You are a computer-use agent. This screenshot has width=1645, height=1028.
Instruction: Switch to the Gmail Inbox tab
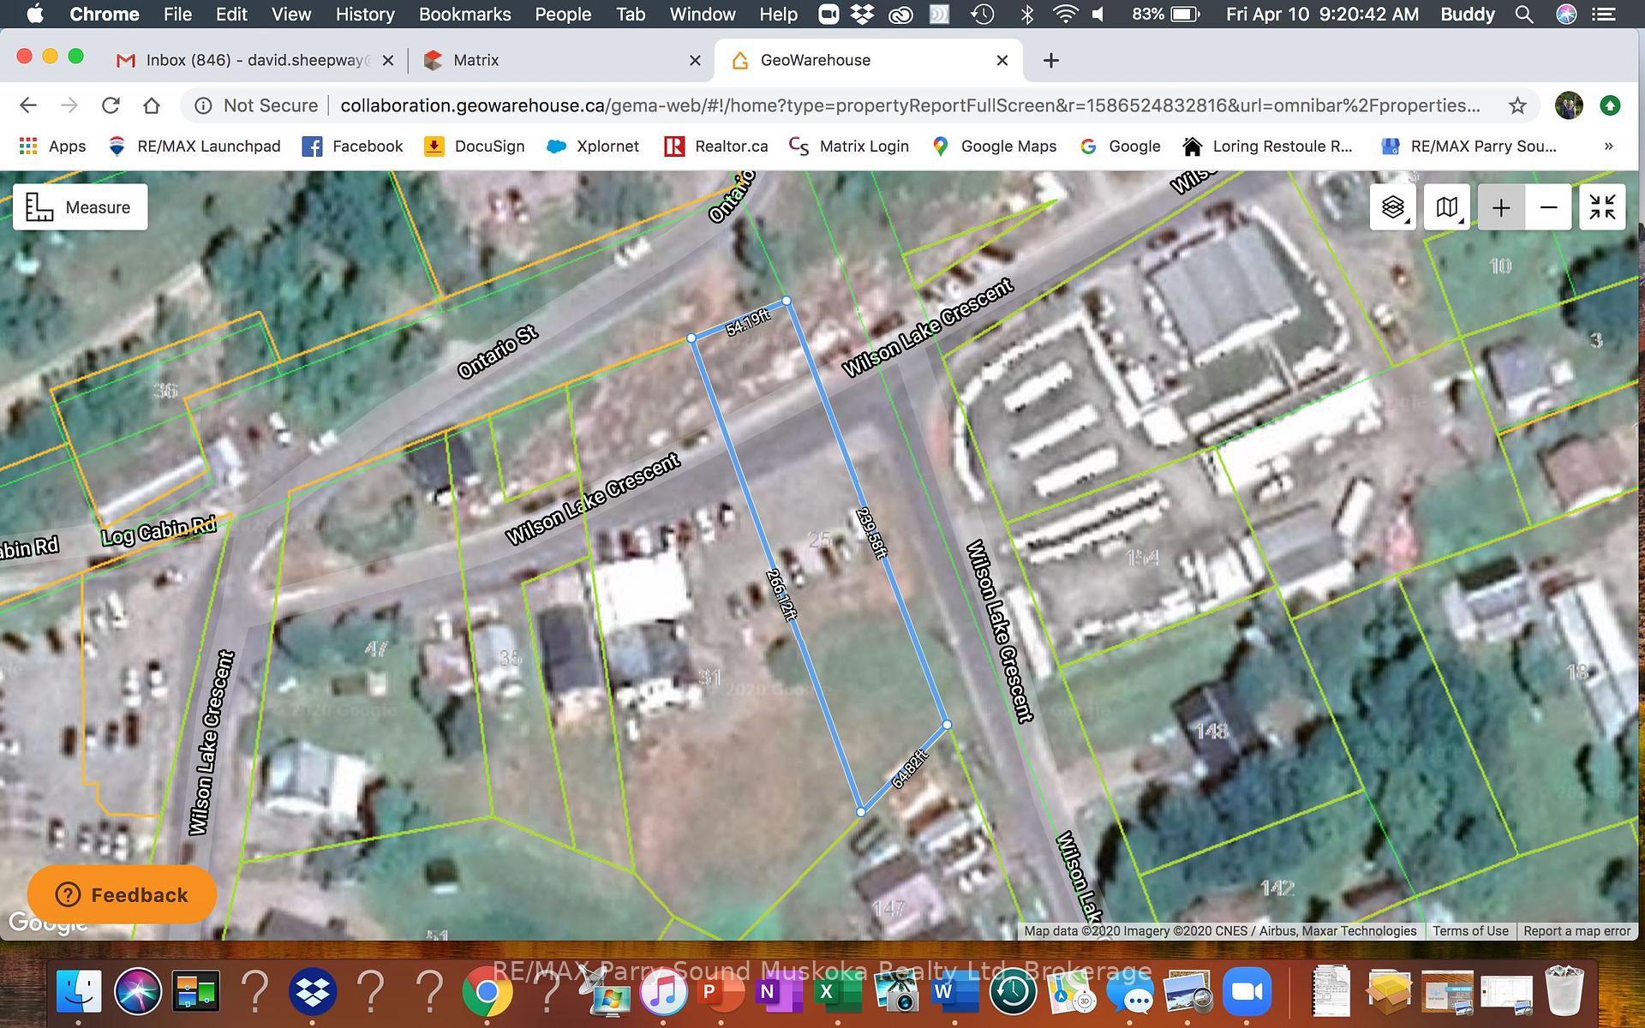(254, 60)
